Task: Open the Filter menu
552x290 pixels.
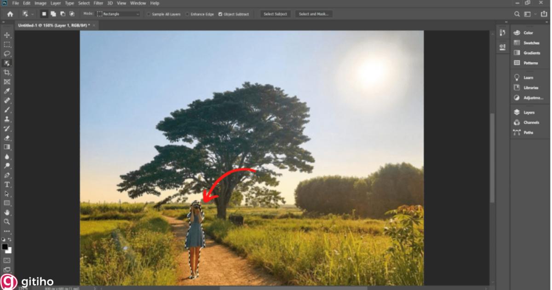Action: [x=98, y=3]
